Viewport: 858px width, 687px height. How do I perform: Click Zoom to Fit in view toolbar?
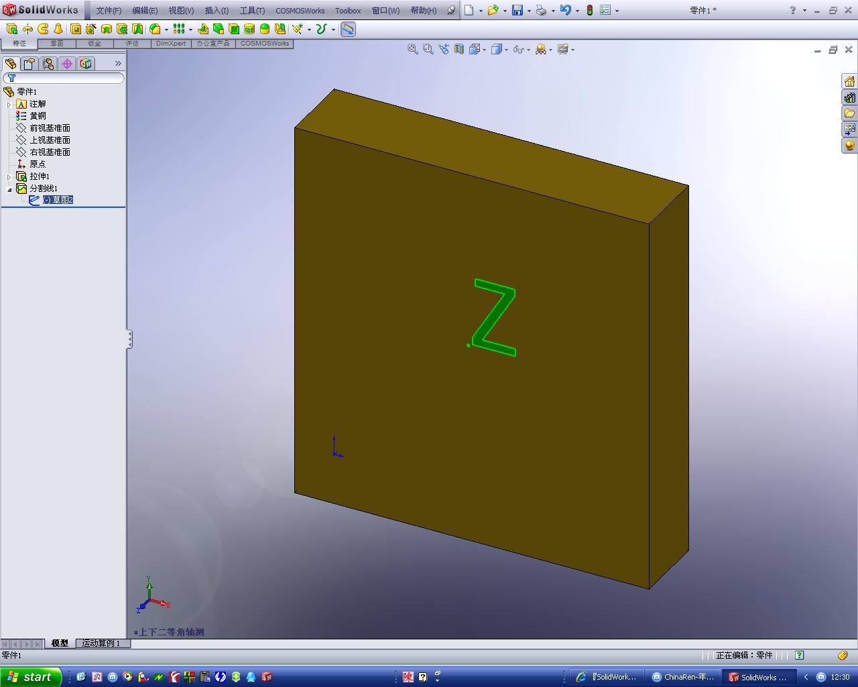tap(413, 49)
